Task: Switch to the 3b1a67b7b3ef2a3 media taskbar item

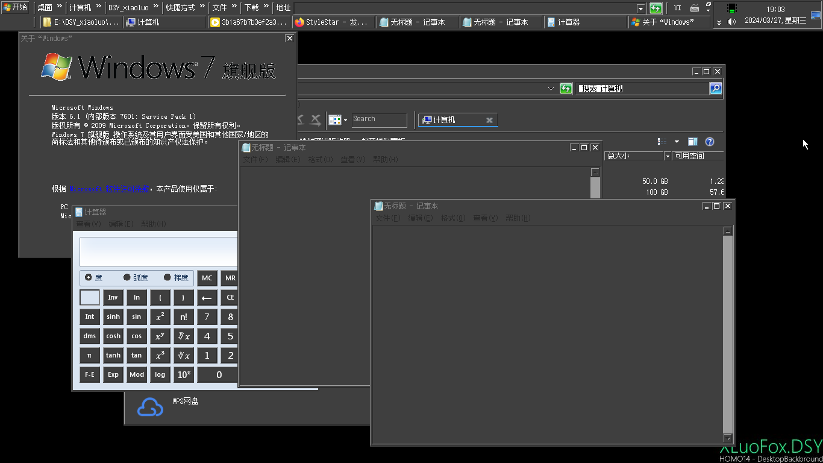Action: point(249,22)
